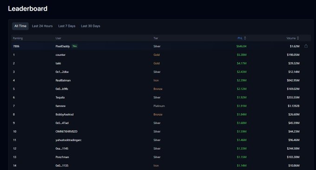
Task: Switch to the Last 7 Days tab
Action: [67, 26]
